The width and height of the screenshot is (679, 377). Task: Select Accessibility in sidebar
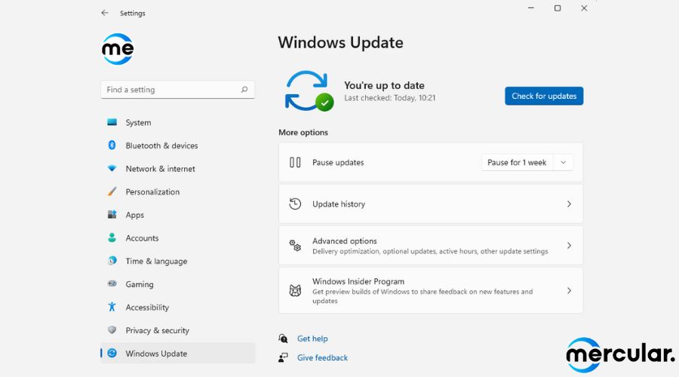(x=177, y=307)
